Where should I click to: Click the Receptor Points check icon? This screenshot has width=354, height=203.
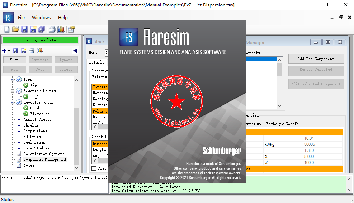(19, 91)
